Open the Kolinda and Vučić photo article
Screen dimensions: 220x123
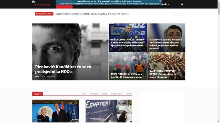click(x=55, y=111)
